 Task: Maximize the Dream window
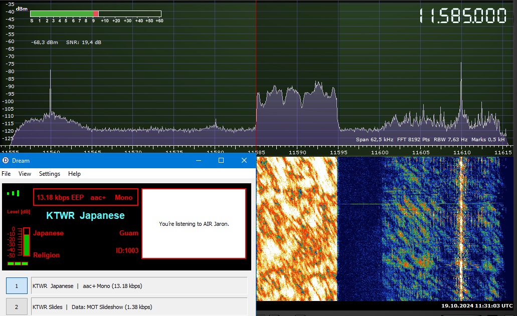coord(221,160)
